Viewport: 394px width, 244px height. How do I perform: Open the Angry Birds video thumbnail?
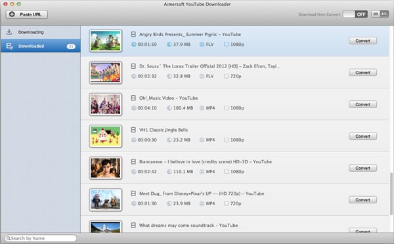(x=106, y=41)
